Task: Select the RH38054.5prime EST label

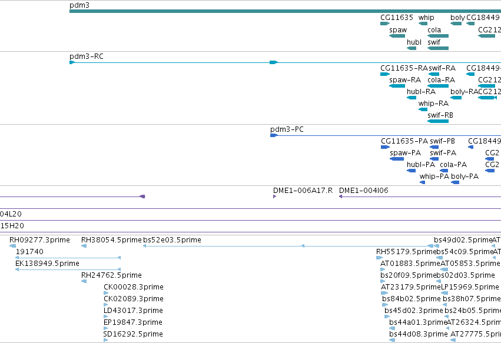Action: pos(111,240)
